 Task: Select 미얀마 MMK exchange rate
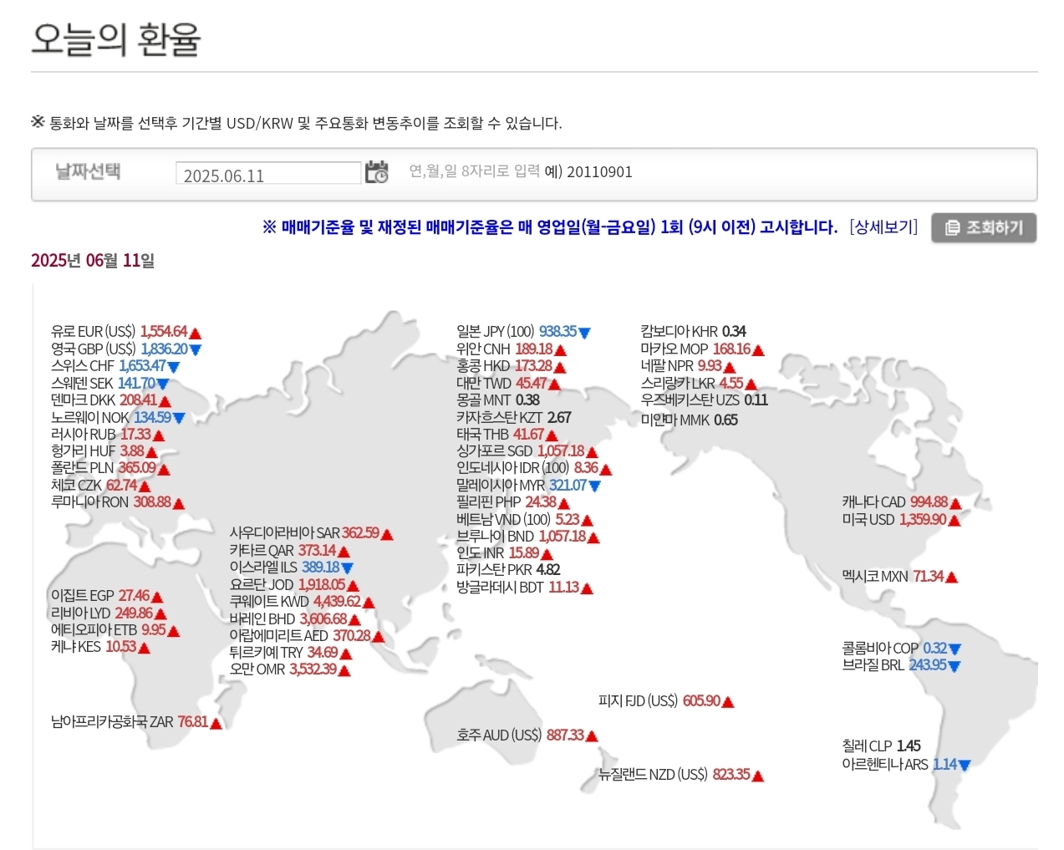coord(690,420)
